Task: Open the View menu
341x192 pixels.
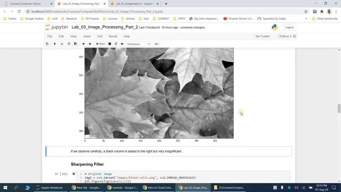Action: 74,36
